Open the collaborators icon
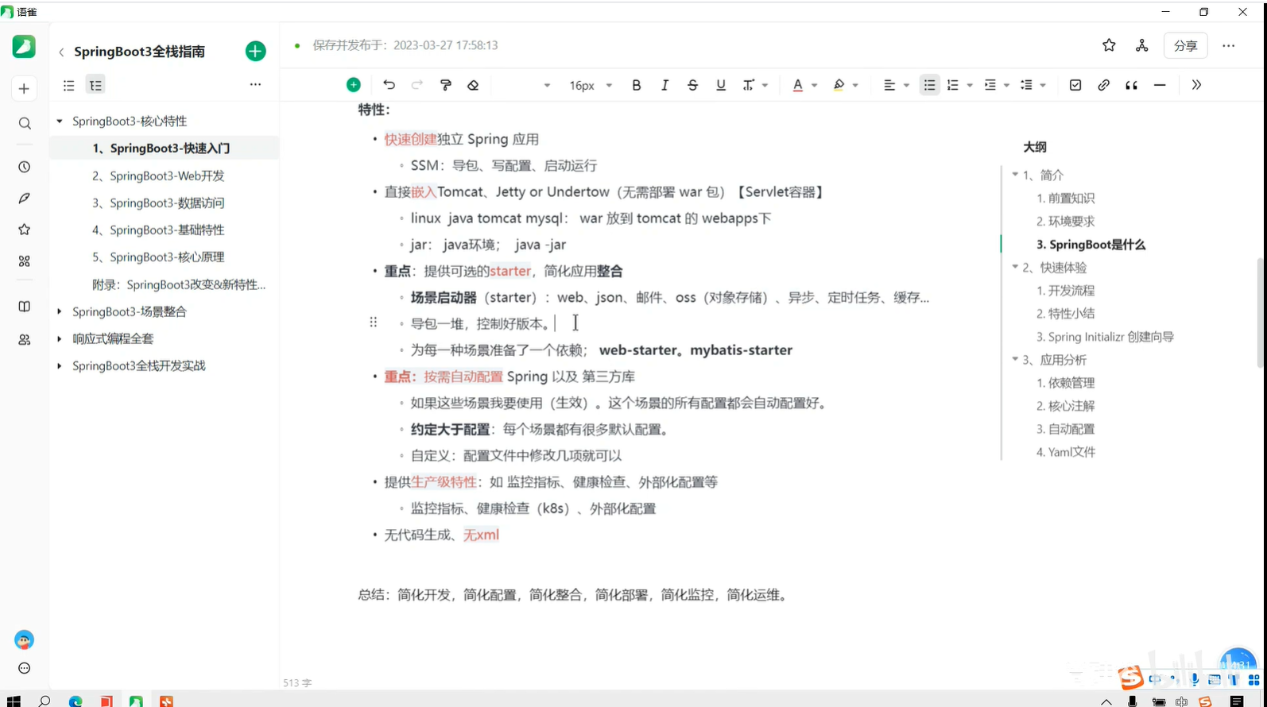This screenshot has height=707, width=1267. click(x=1142, y=45)
